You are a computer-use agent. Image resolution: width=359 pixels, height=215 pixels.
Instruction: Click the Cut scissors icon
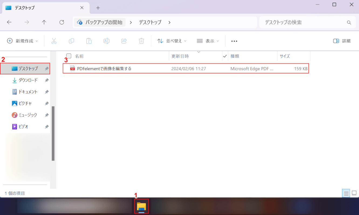[x=54, y=41]
